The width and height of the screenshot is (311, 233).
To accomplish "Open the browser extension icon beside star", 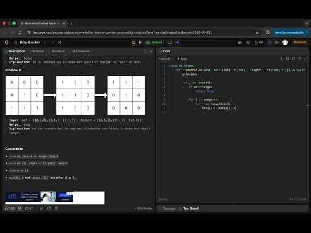I will point(268,32).
